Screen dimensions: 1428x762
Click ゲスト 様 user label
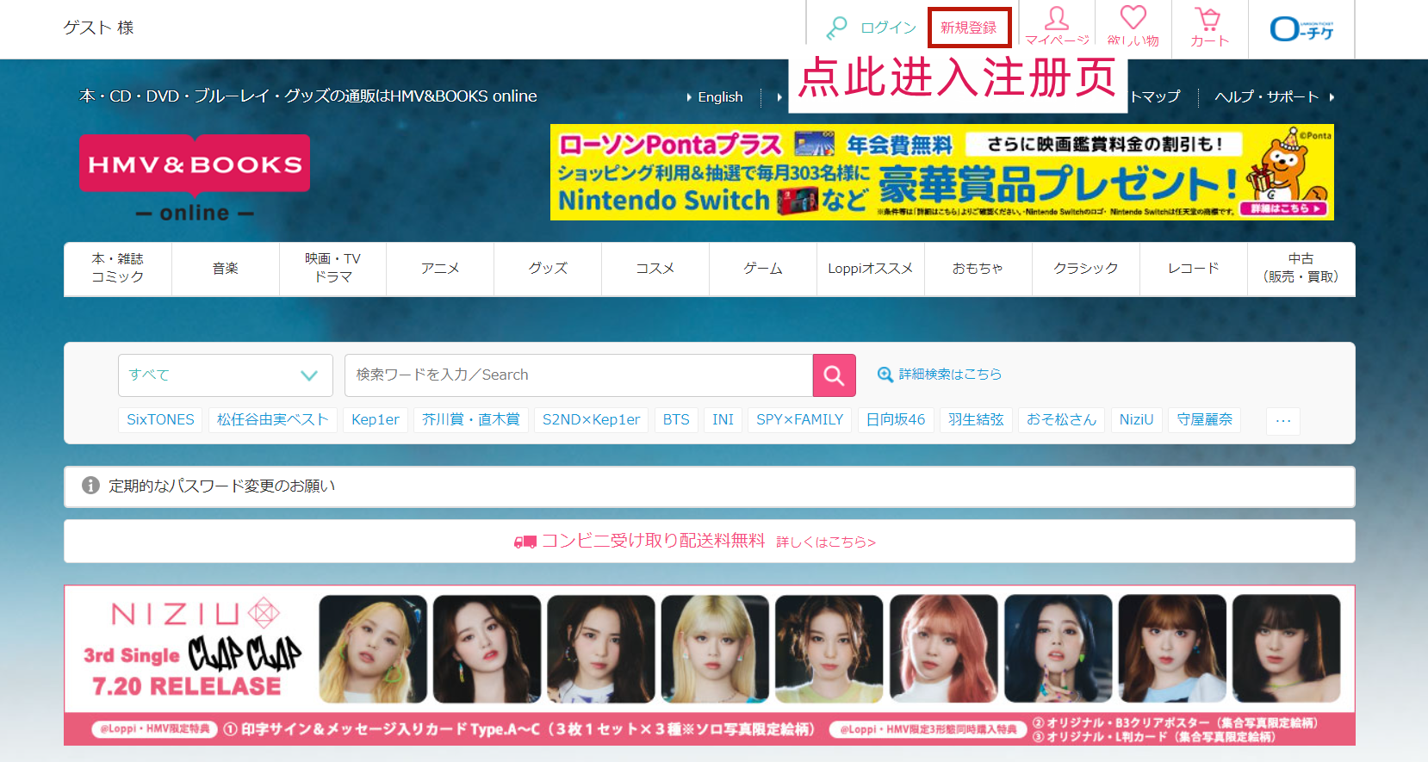pyautogui.click(x=98, y=28)
